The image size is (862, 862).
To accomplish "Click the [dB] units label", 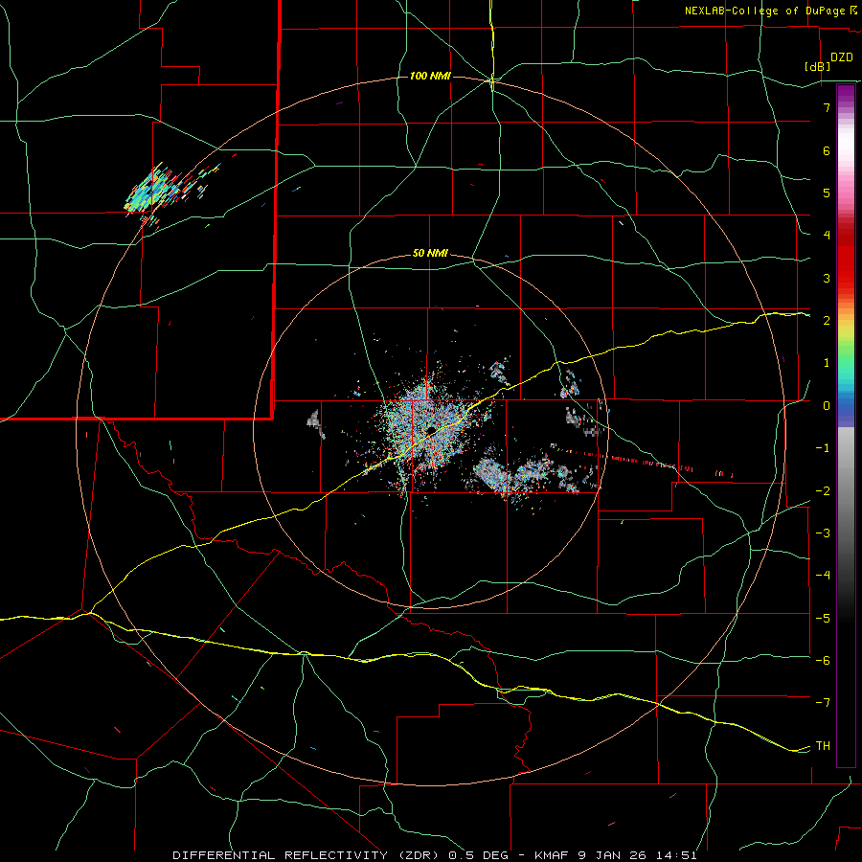I will pos(818,66).
